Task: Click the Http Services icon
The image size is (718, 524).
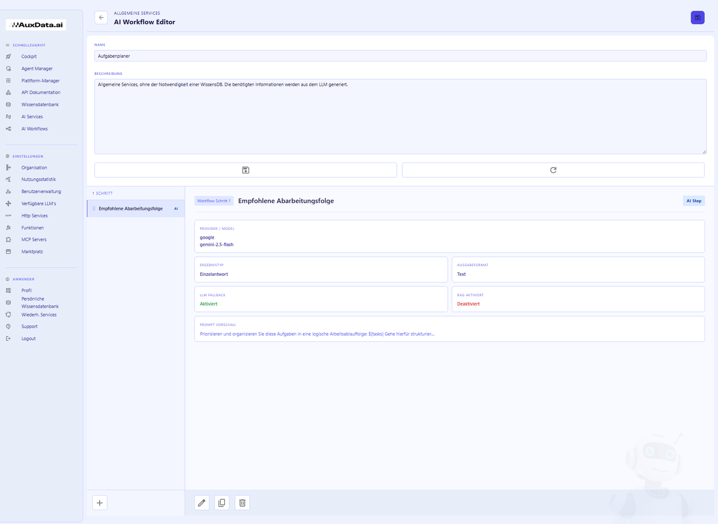Action: 8,215
